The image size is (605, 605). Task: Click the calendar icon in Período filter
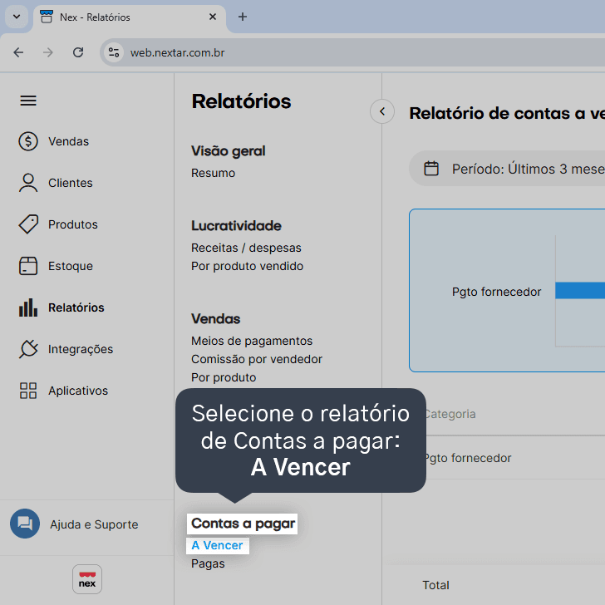click(431, 169)
